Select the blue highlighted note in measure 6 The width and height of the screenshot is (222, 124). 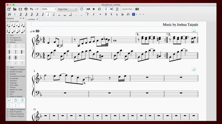click(45, 75)
